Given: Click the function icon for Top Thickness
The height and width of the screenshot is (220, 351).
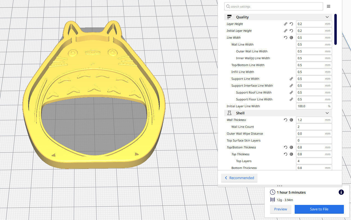Looking at the screenshot, I should pyautogui.click(x=291, y=154).
